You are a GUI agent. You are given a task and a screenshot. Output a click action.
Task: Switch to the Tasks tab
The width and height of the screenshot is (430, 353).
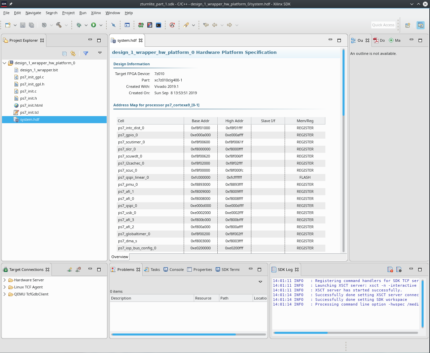coord(152,270)
